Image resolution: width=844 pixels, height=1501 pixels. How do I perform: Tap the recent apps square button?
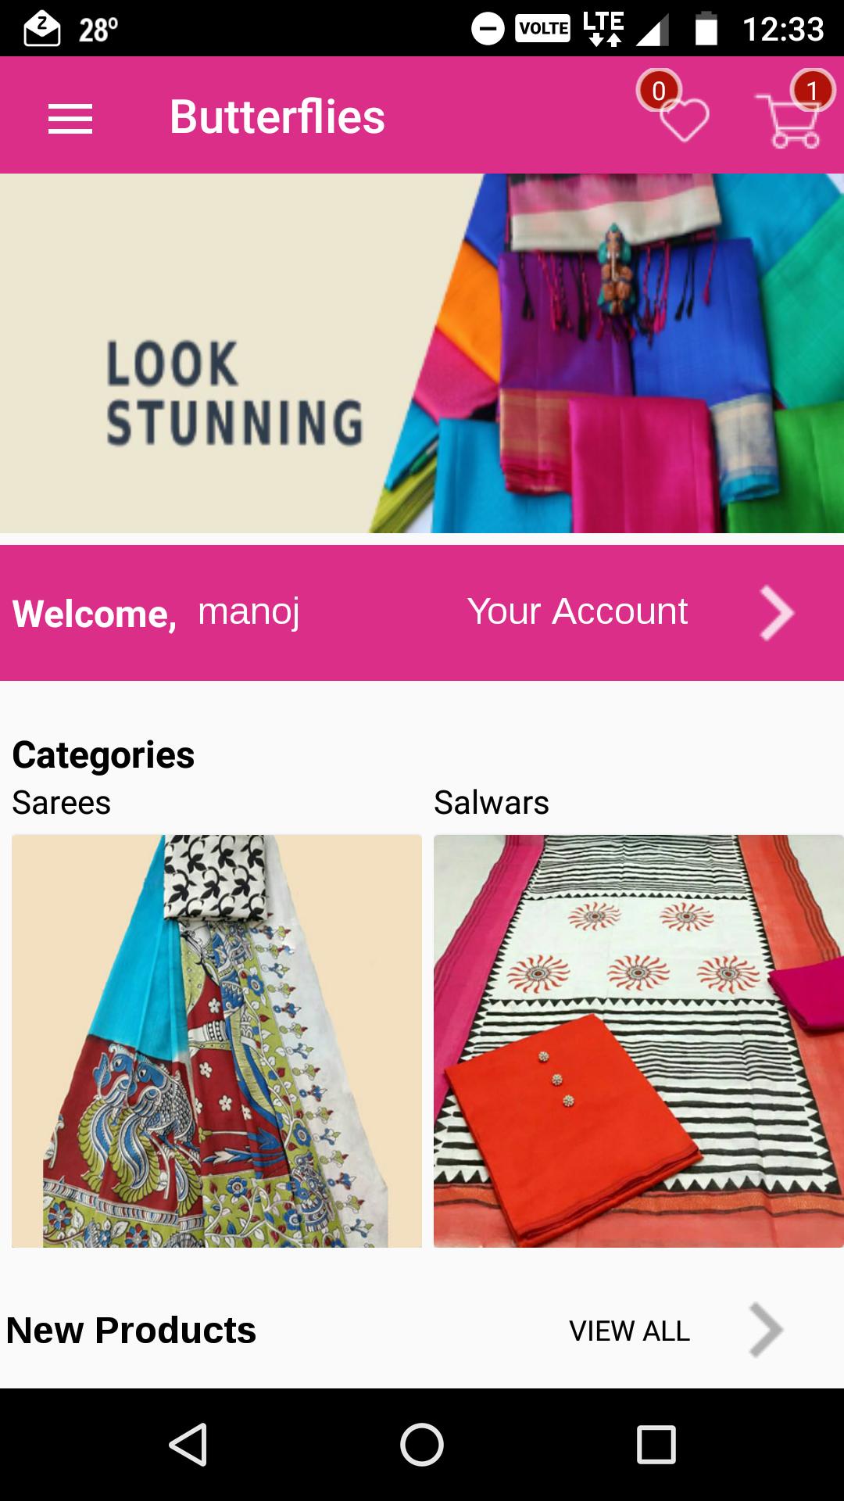(656, 1444)
